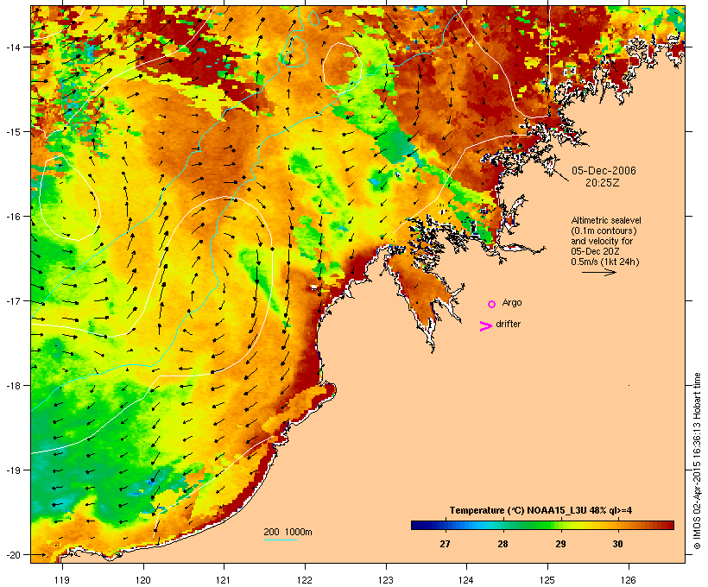Click the colorbar tick label 28
The image size is (708, 587).
503,544
